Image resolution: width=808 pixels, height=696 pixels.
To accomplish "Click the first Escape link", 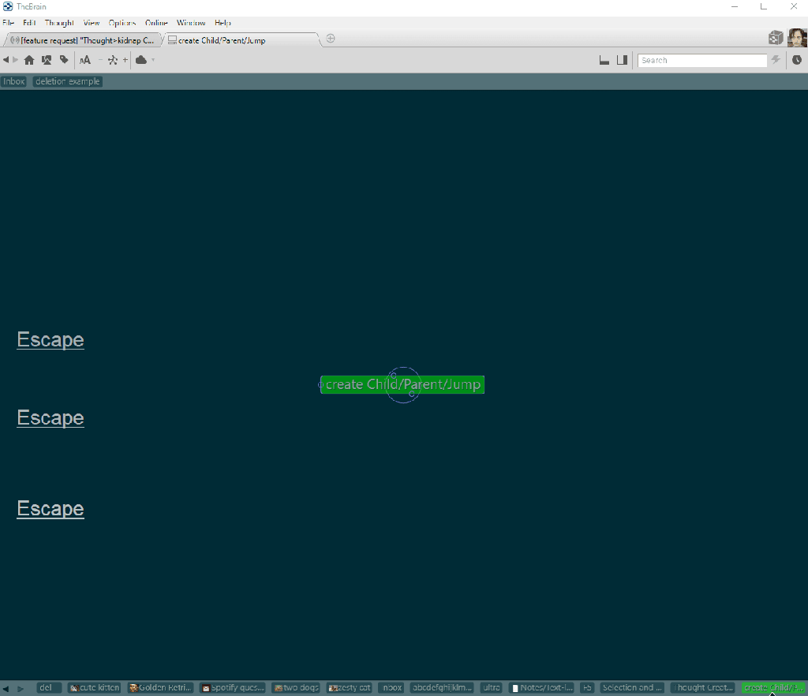I will point(50,339).
